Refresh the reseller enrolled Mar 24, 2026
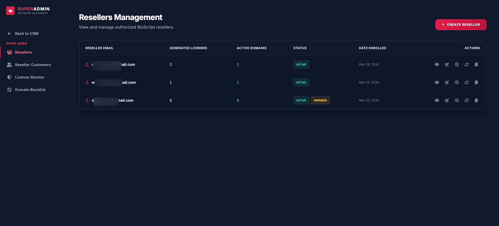This screenshot has height=226, width=499. (x=467, y=82)
